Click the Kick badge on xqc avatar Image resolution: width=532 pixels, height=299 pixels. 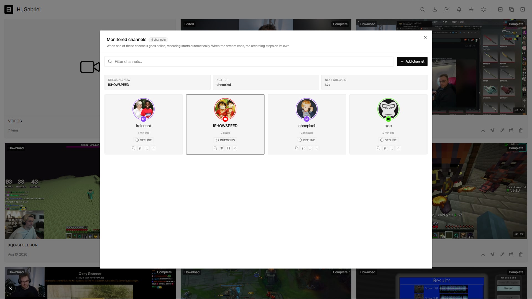click(x=388, y=119)
